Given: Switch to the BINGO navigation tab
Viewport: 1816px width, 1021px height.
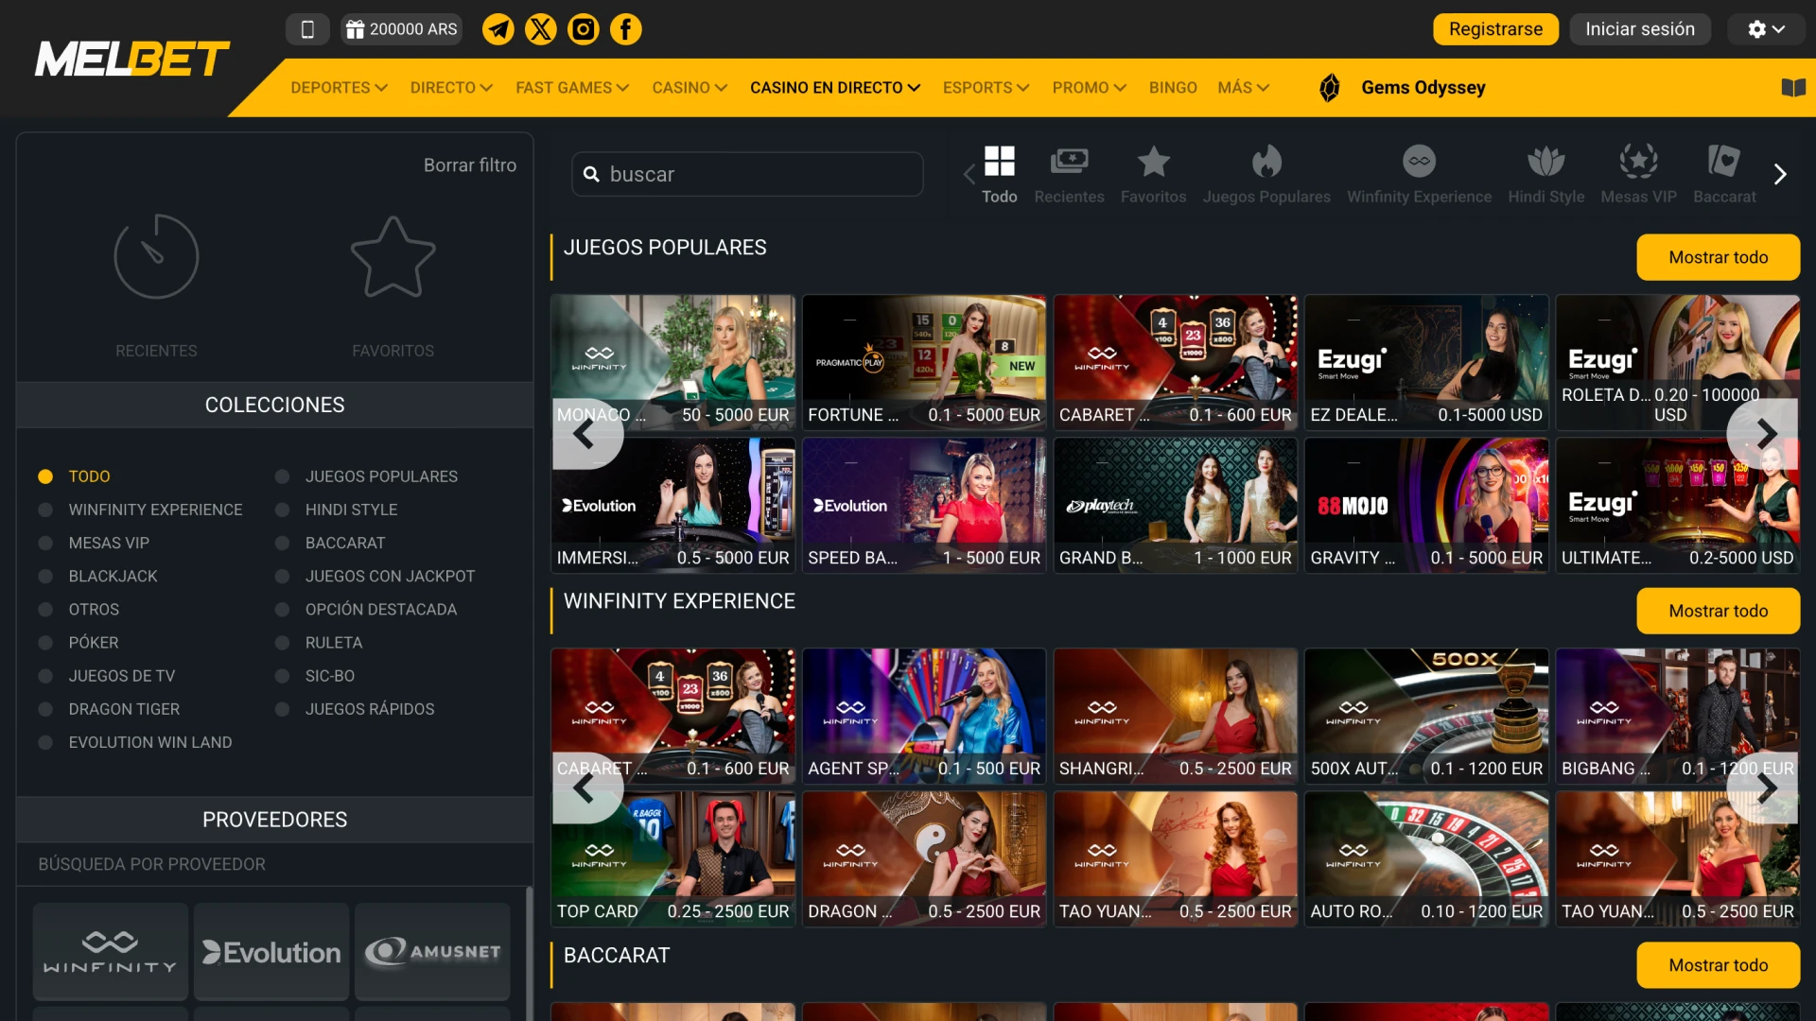Looking at the screenshot, I should coord(1173,87).
